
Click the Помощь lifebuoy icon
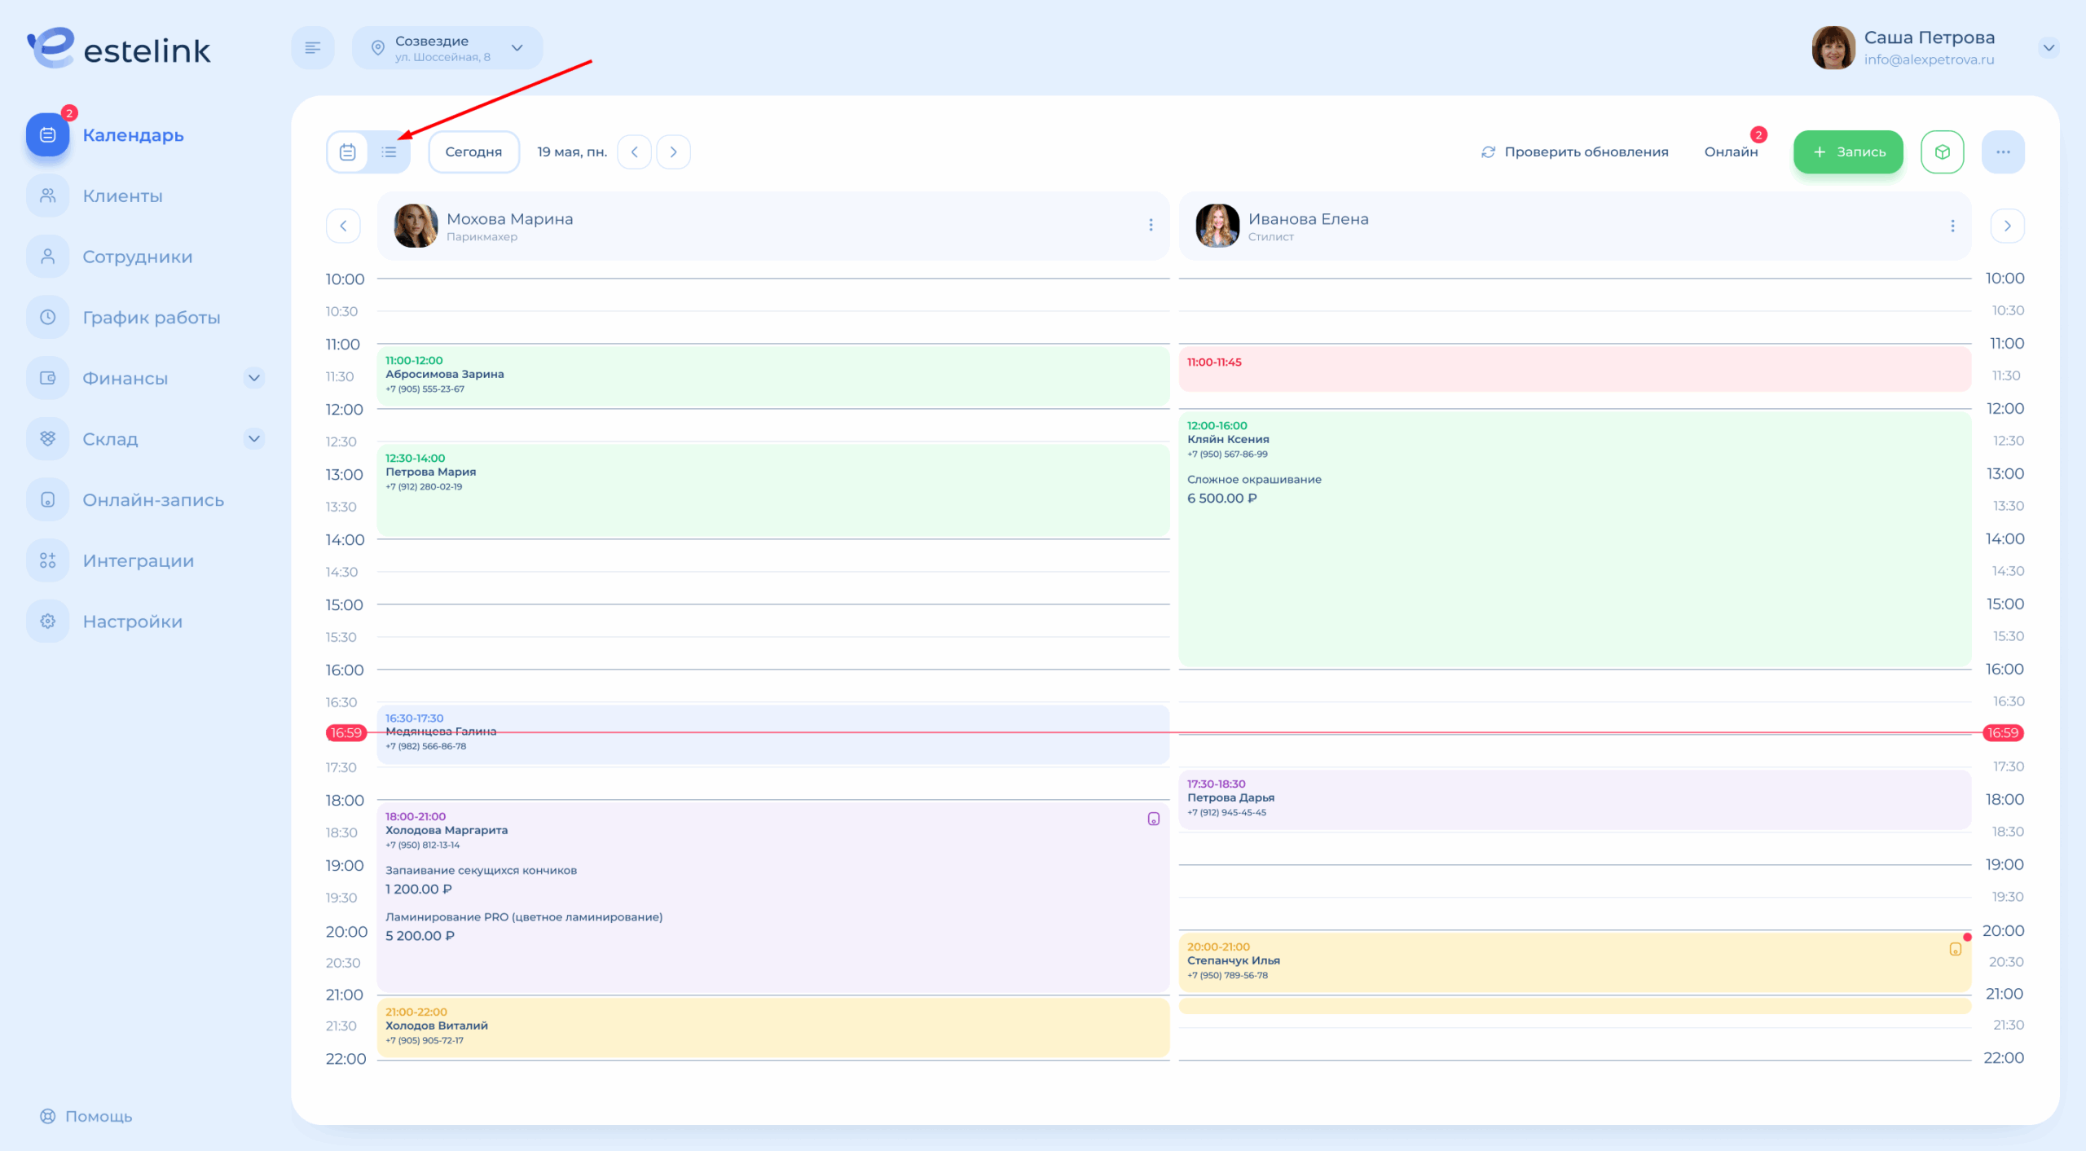pyautogui.click(x=48, y=1117)
